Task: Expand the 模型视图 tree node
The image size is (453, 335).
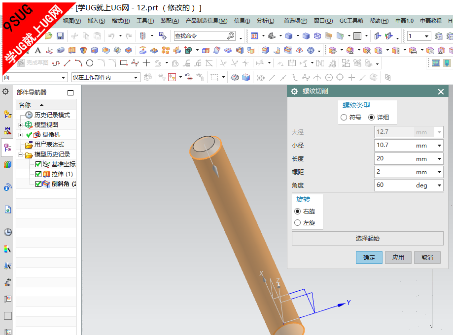Action: pos(20,125)
